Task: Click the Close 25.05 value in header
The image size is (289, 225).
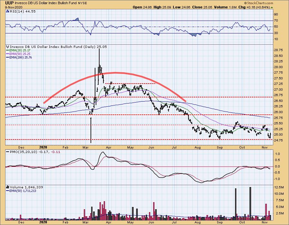Action: (202, 7)
